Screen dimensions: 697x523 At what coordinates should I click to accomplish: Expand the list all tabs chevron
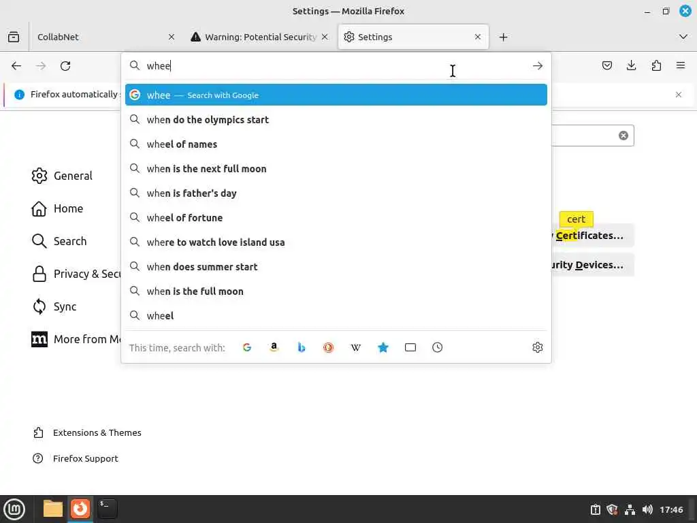[683, 37]
